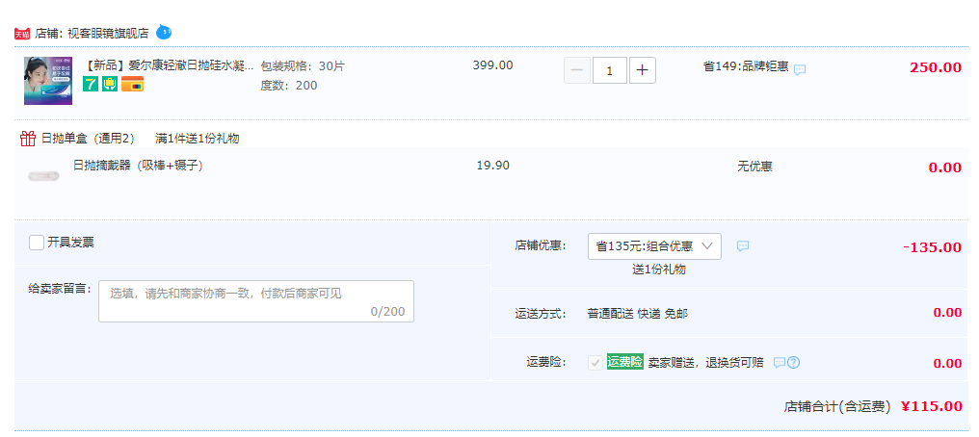Click the 日抛单盒（通用2） promotion text
This screenshot has height=437, width=979.
coord(88,139)
